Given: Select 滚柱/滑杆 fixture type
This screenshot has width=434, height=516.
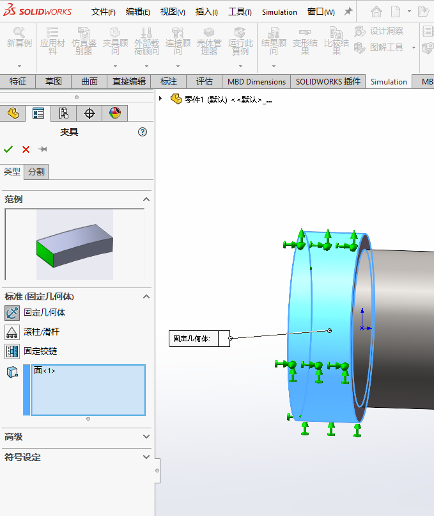Looking at the screenshot, I should [x=41, y=332].
